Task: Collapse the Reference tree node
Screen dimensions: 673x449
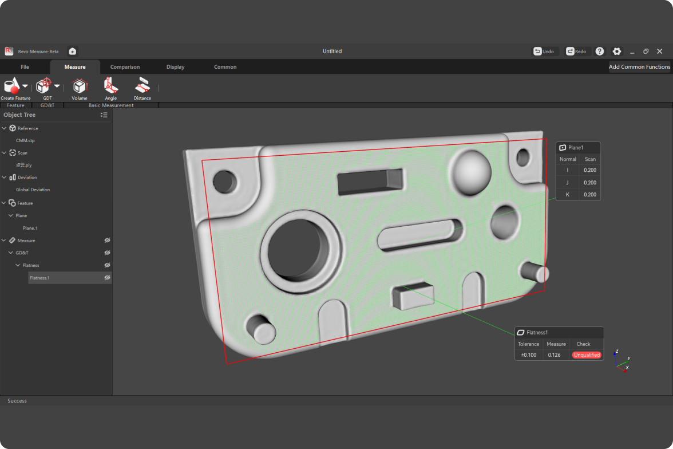Action: click(x=5, y=128)
